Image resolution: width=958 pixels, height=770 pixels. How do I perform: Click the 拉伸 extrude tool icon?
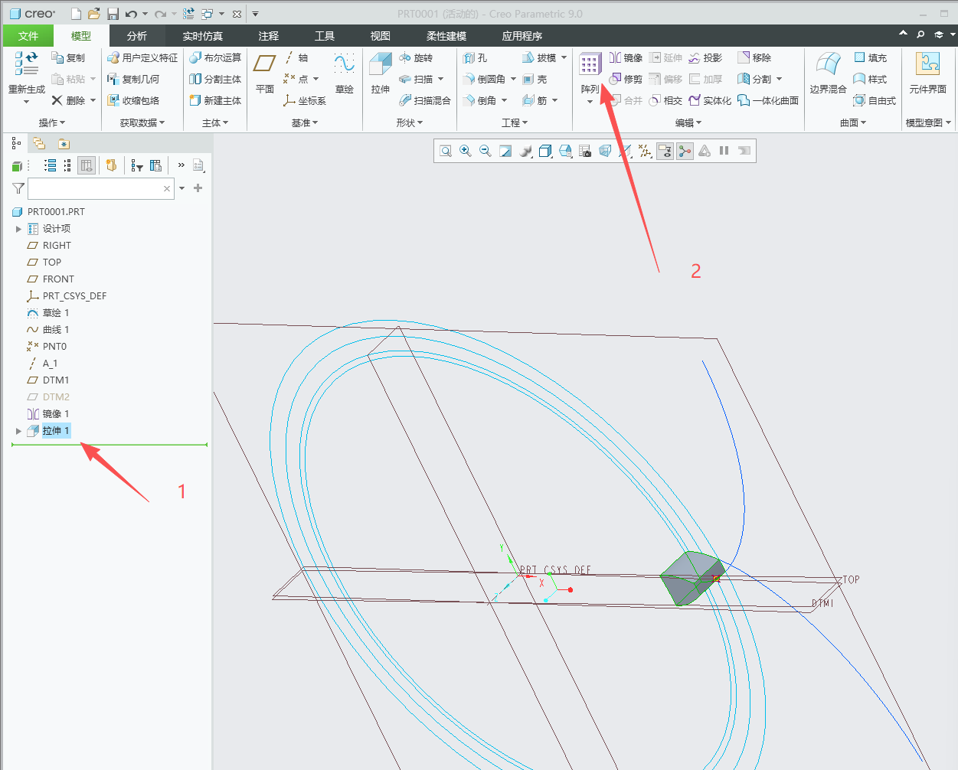click(381, 73)
